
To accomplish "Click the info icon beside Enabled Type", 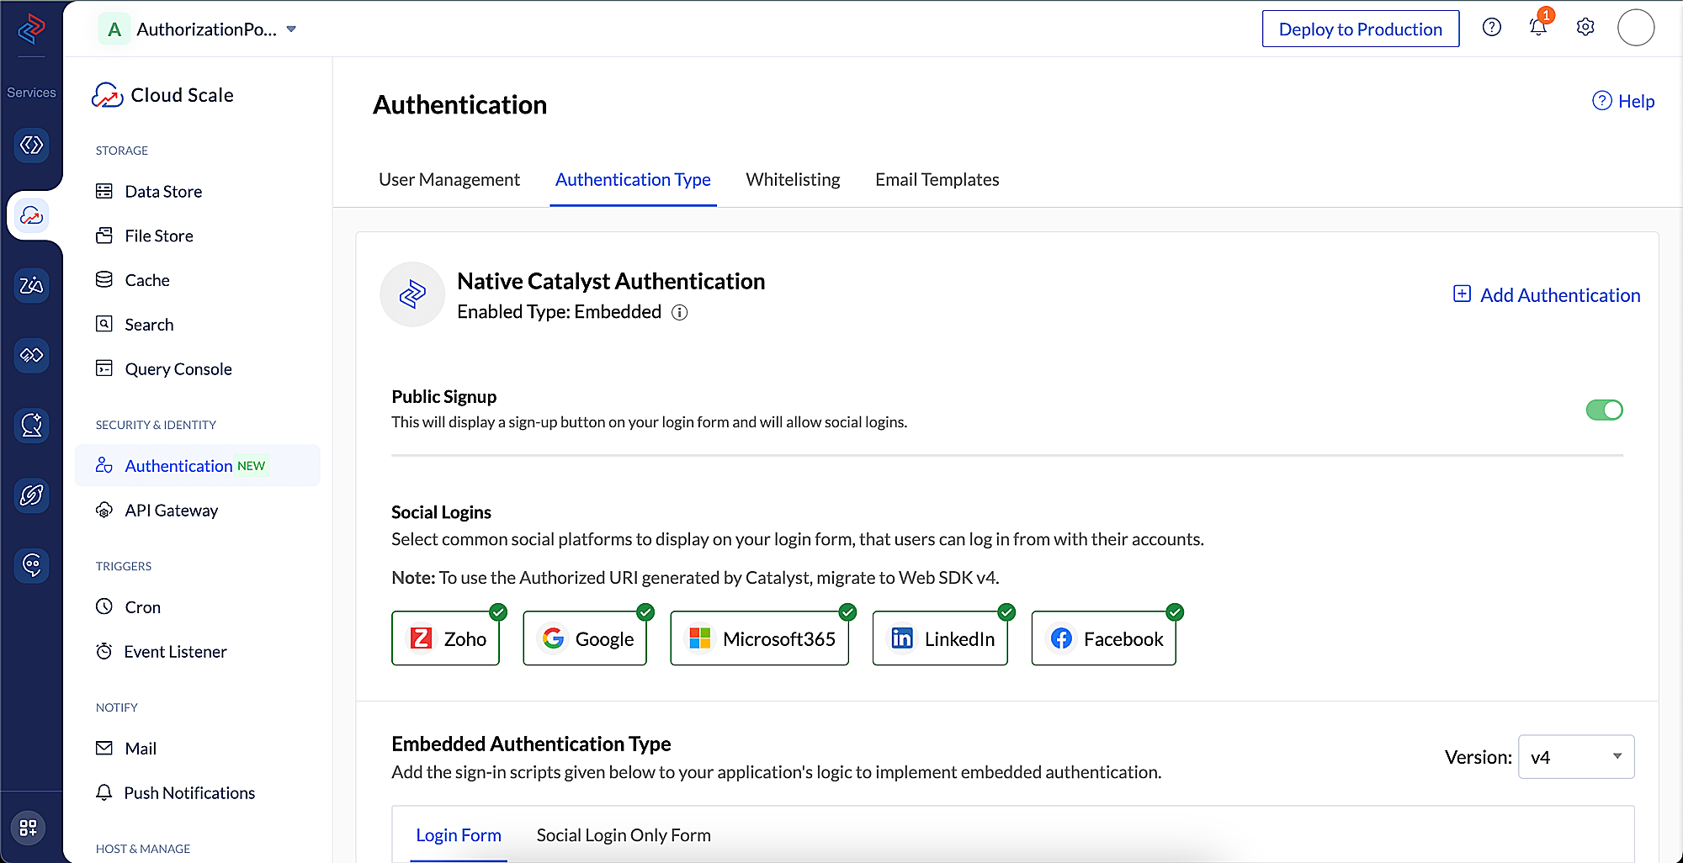I will (680, 313).
